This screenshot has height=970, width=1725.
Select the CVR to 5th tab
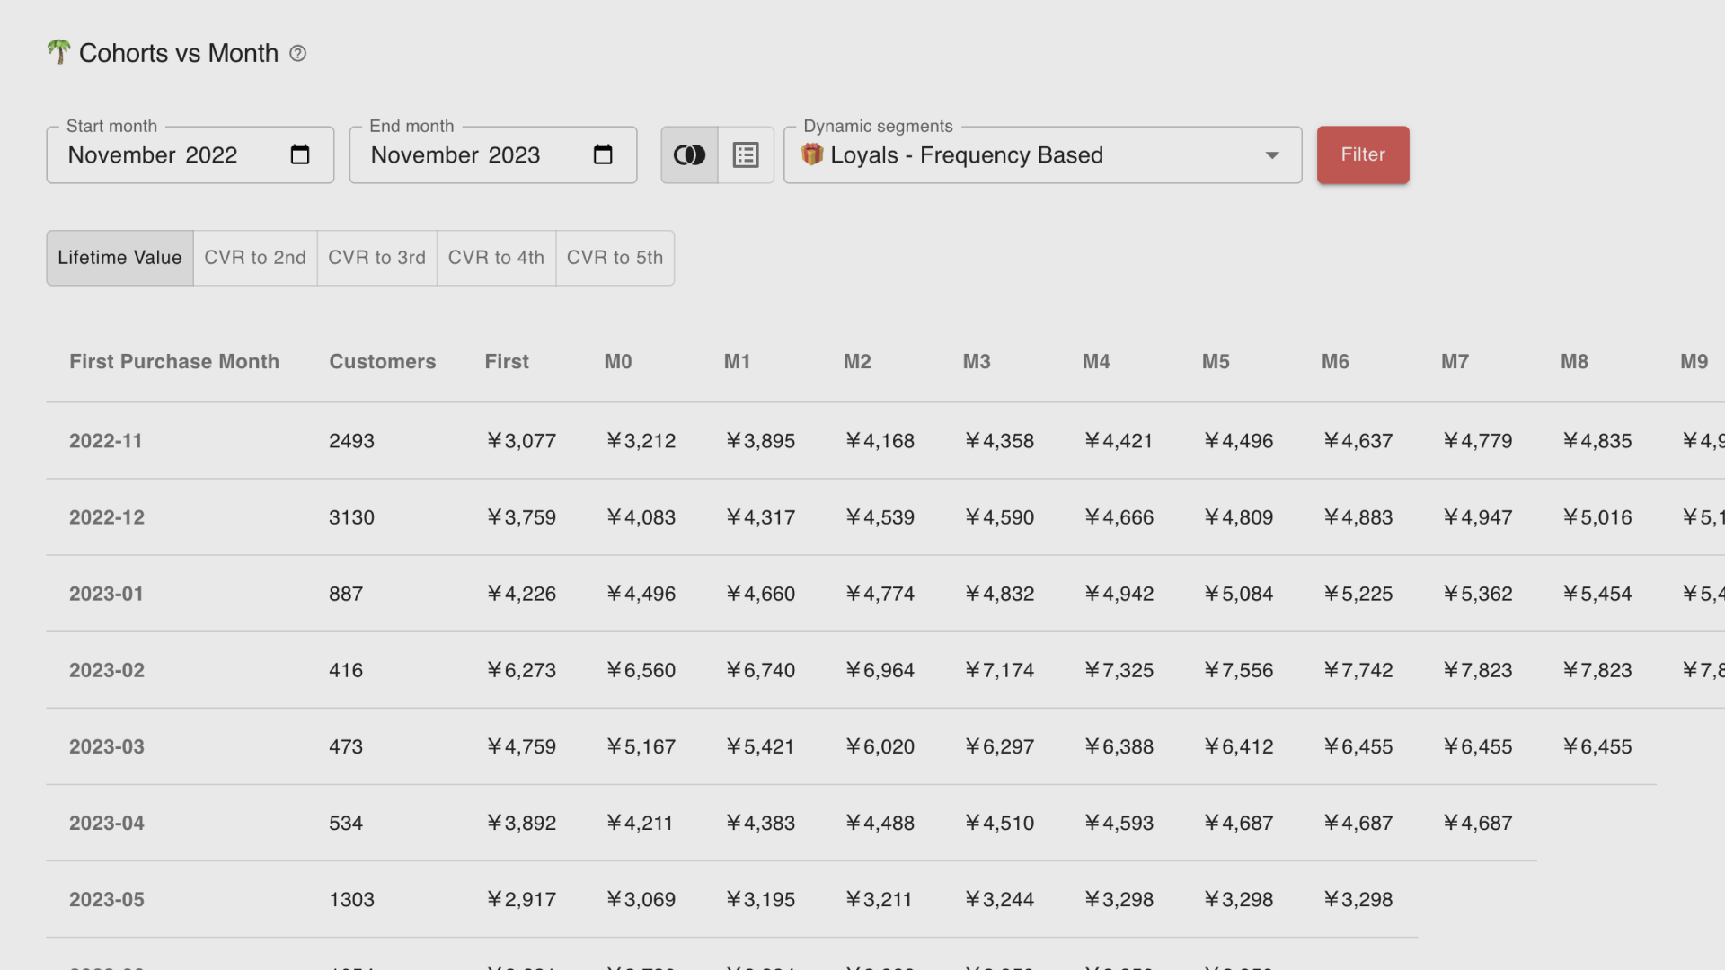tap(615, 258)
